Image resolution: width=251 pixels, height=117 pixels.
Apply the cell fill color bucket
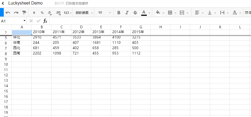[158, 13]
